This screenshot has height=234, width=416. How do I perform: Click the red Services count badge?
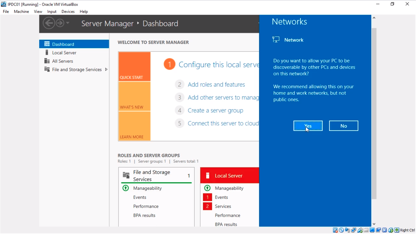click(207, 206)
